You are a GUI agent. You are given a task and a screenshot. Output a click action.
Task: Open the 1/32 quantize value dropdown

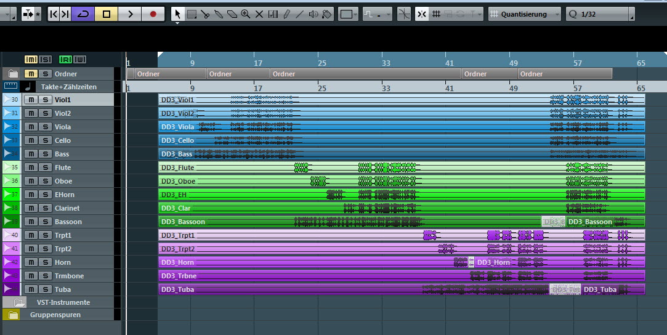coord(600,14)
